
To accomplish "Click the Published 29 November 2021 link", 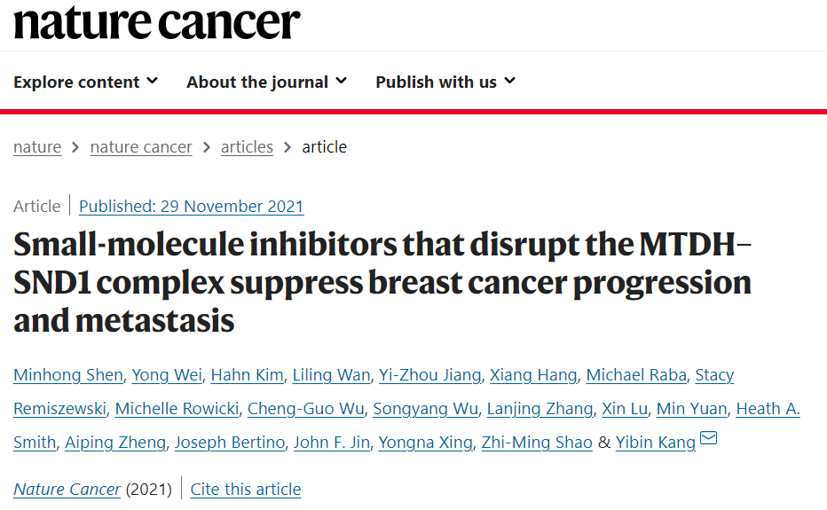I will coord(192,206).
